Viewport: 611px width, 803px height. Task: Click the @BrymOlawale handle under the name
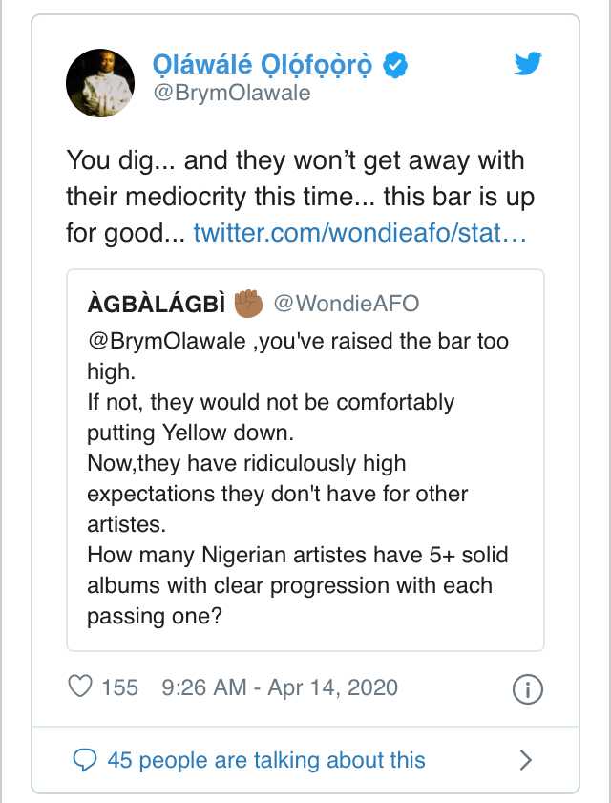tap(231, 95)
